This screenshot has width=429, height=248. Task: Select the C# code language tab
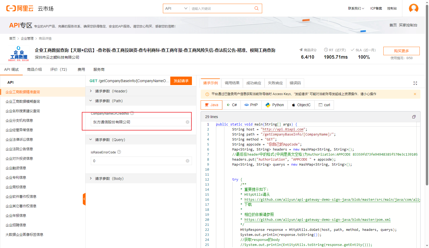pyautogui.click(x=232, y=105)
